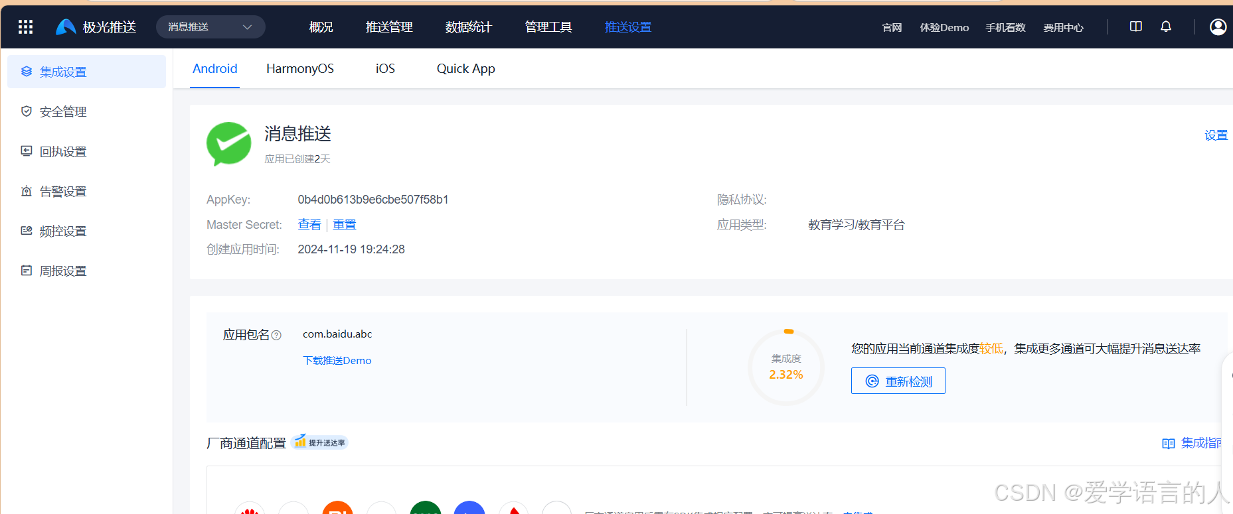
Task: Click the creation time 2024-11-19 19:24:28
Action: (351, 249)
